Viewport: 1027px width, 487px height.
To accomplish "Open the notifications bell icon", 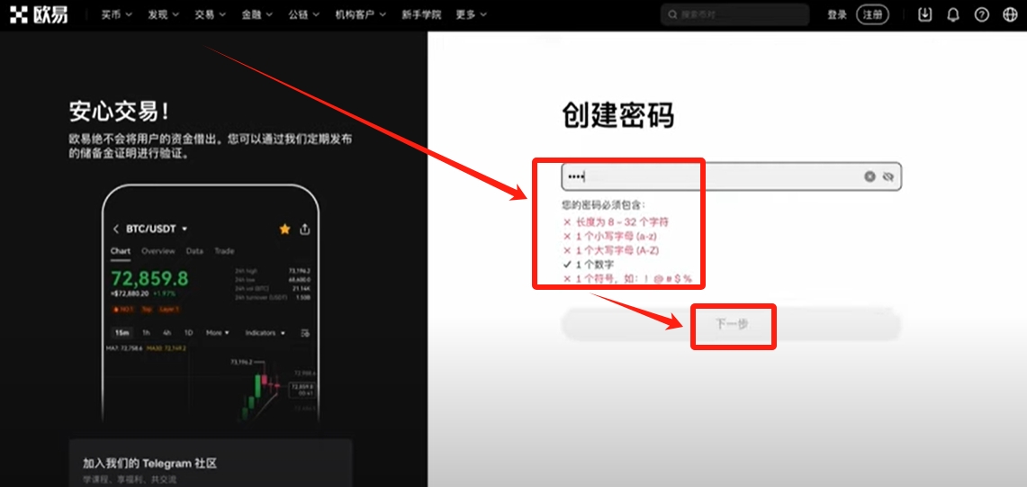I will tap(953, 14).
